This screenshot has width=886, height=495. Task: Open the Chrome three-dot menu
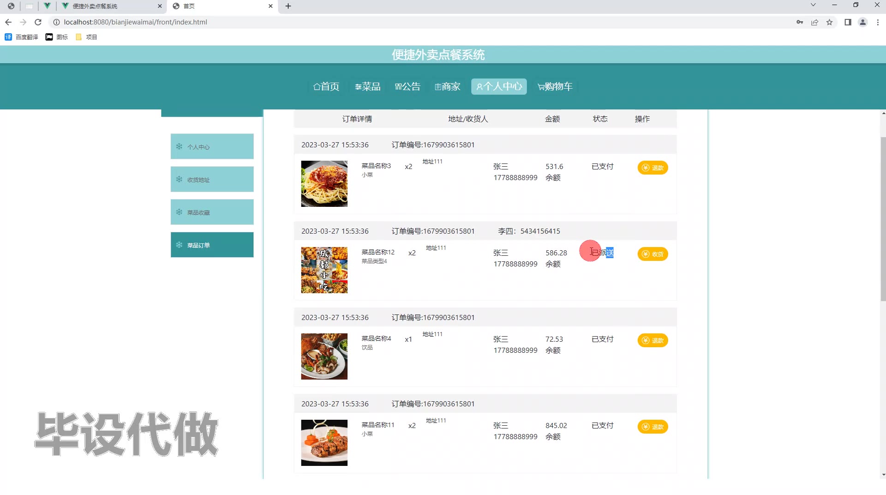(x=878, y=22)
